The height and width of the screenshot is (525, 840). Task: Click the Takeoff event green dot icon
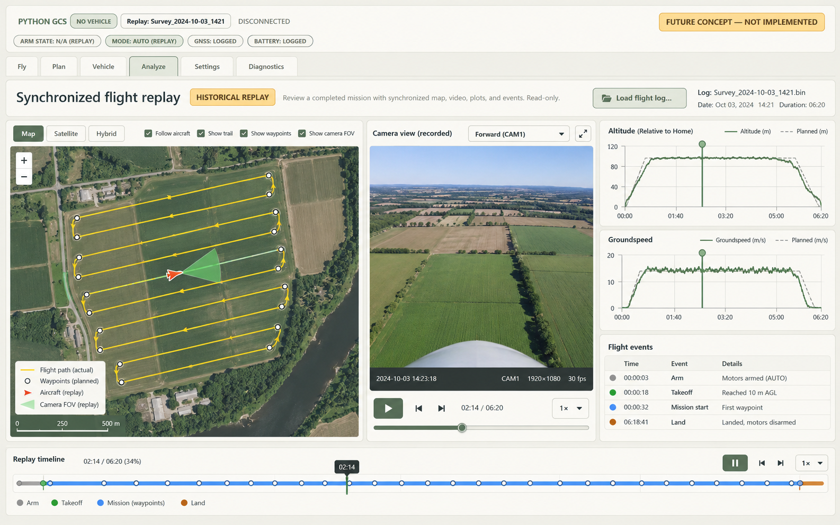pyautogui.click(x=613, y=393)
